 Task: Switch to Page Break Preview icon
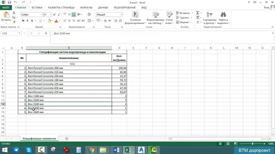coord(235,144)
